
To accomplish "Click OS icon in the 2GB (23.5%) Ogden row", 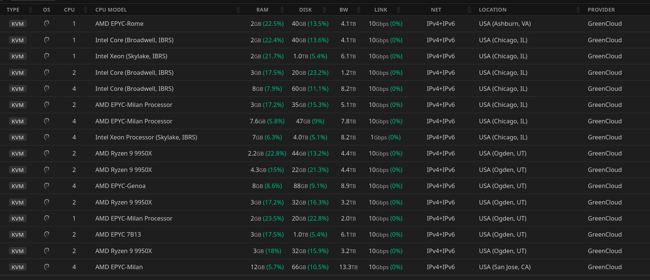I will [x=47, y=218].
